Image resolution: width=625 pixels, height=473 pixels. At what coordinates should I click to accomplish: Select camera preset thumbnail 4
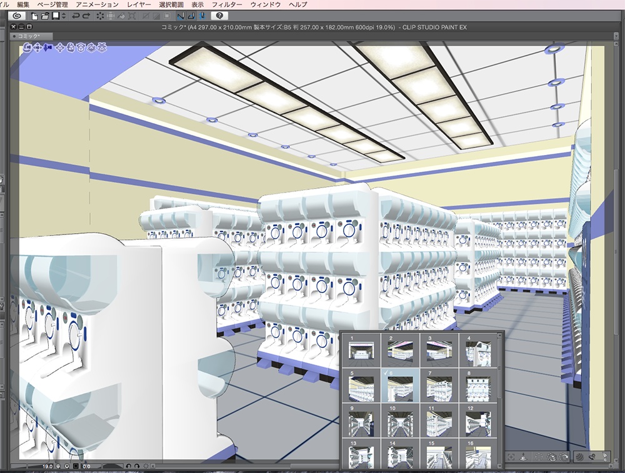[x=478, y=351]
